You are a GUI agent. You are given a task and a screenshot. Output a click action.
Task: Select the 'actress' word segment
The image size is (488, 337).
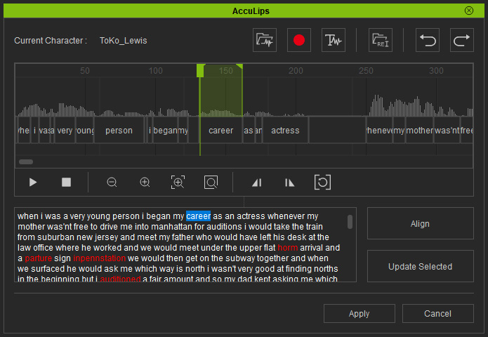coord(285,131)
